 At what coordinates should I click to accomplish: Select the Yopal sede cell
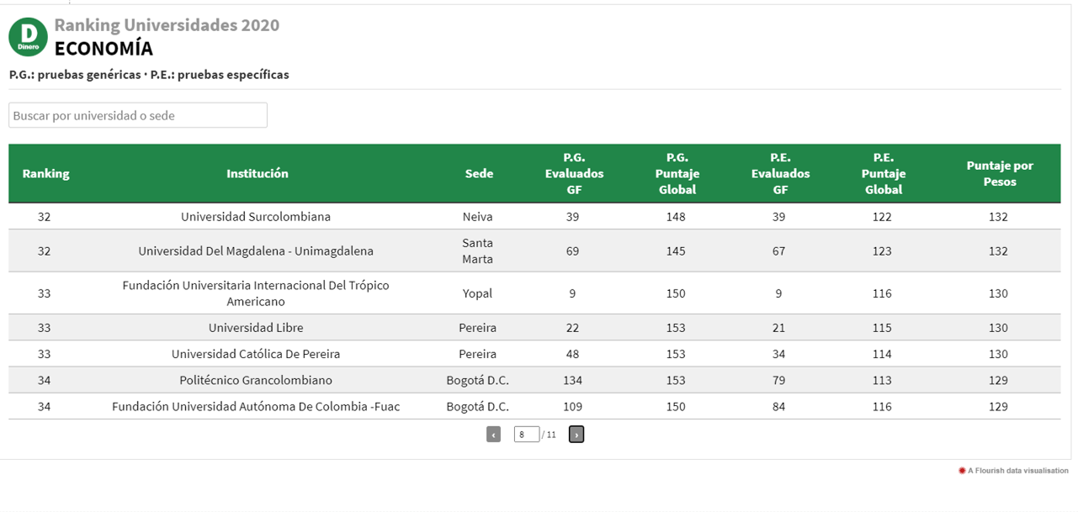click(478, 293)
